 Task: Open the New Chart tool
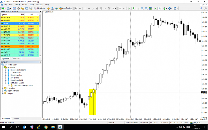(3, 8)
